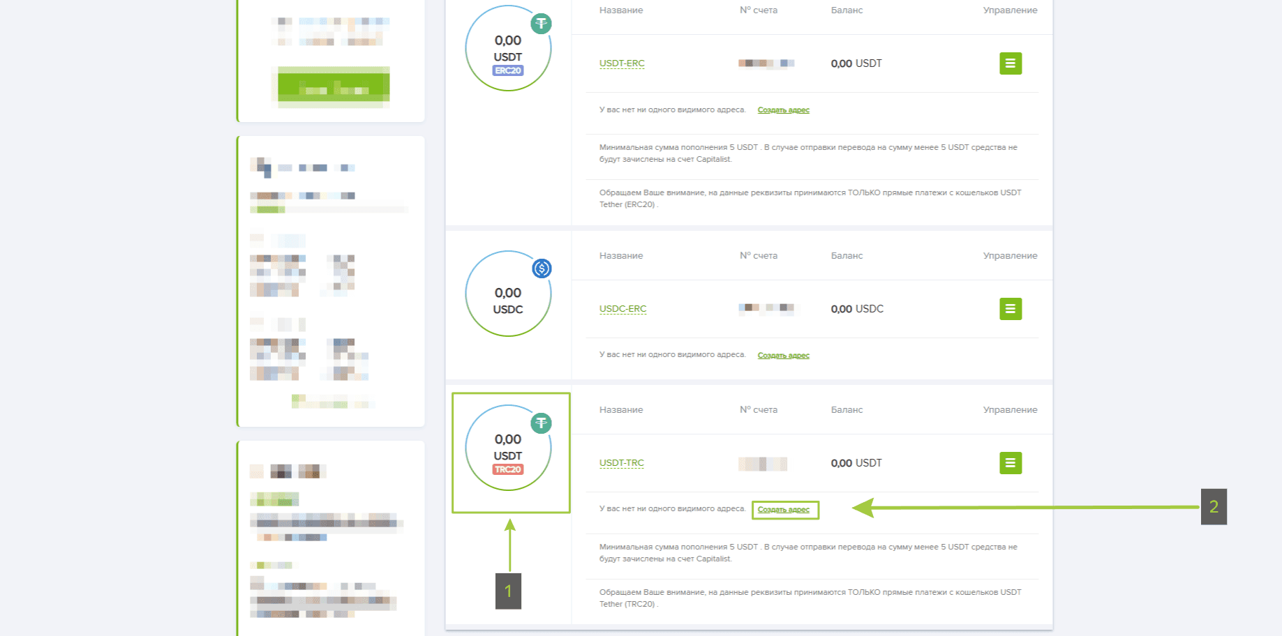Viewport: 1282px width, 636px height.
Task: Select the ERC20 badge under USDT balance
Action: coord(508,70)
